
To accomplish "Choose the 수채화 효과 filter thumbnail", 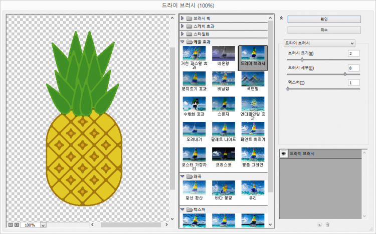I will 194,104.
